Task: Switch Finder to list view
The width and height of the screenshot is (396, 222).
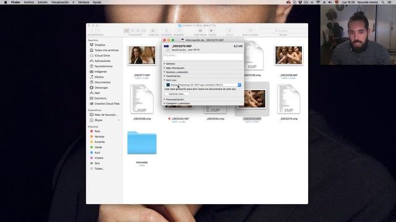Action: pos(132,31)
